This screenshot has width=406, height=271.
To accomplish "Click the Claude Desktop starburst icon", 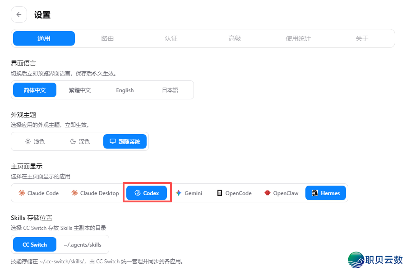I will (74, 193).
